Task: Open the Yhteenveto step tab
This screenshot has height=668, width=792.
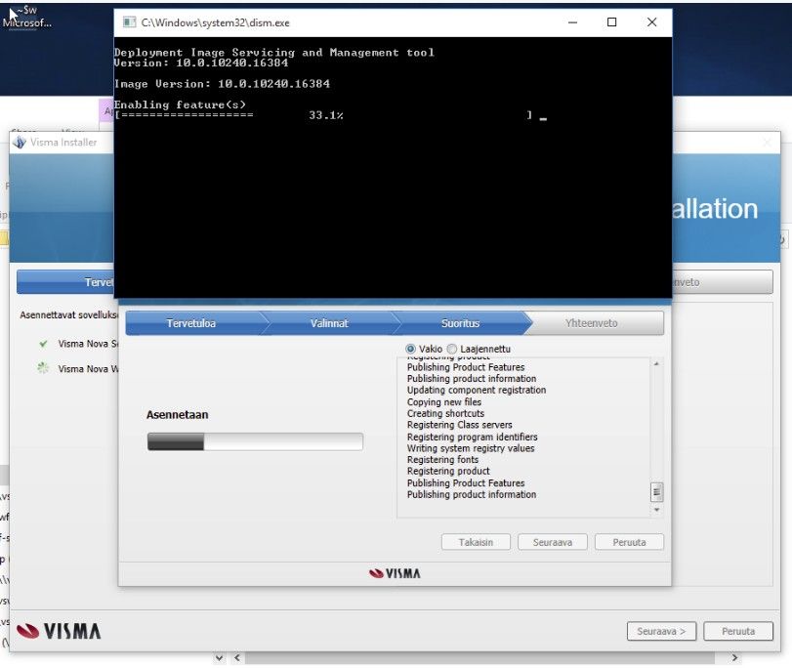Action: point(592,323)
